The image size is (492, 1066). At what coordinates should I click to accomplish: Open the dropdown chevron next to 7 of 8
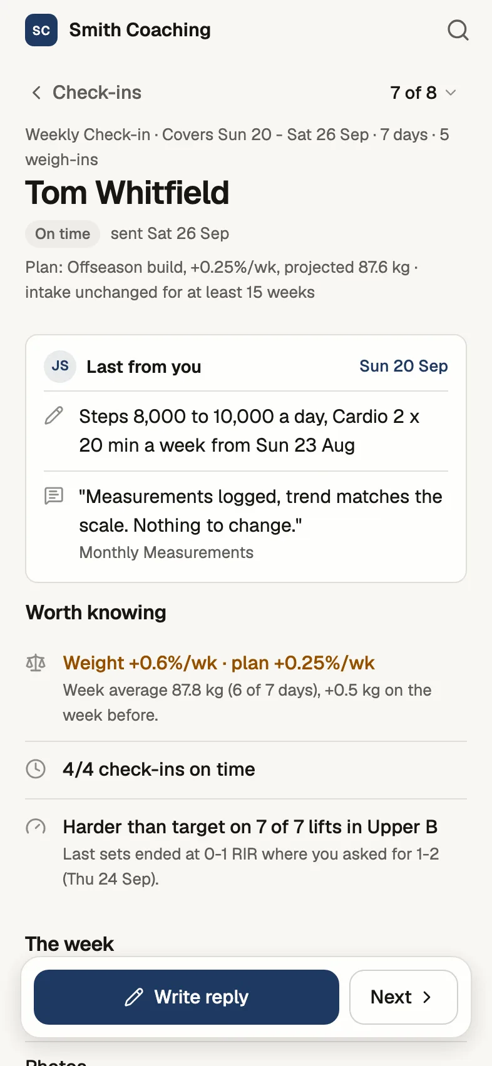pos(451,93)
